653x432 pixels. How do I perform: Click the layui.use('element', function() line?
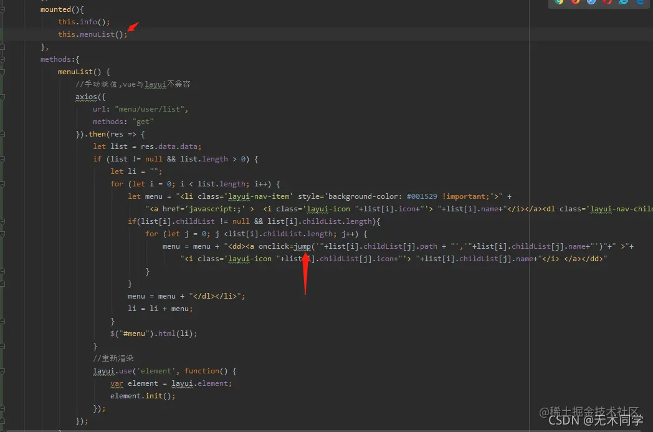(164, 371)
